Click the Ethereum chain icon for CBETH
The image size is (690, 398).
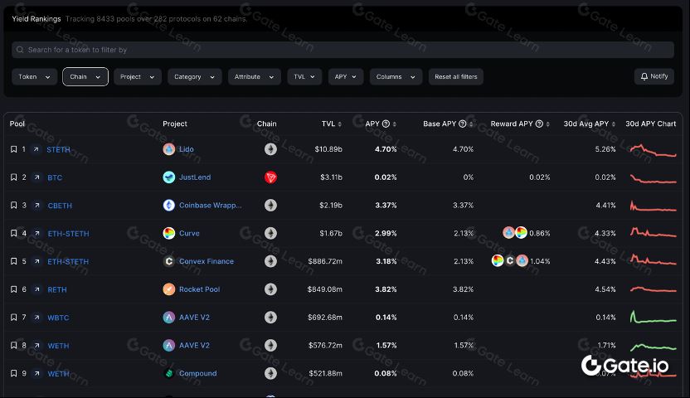pos(270,205)
